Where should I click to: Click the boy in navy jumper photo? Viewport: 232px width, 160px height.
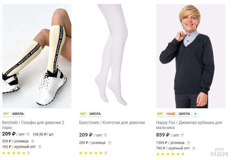click(191, 56)
